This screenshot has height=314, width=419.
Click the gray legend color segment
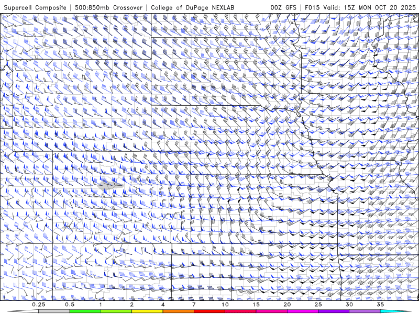[54, 311]
